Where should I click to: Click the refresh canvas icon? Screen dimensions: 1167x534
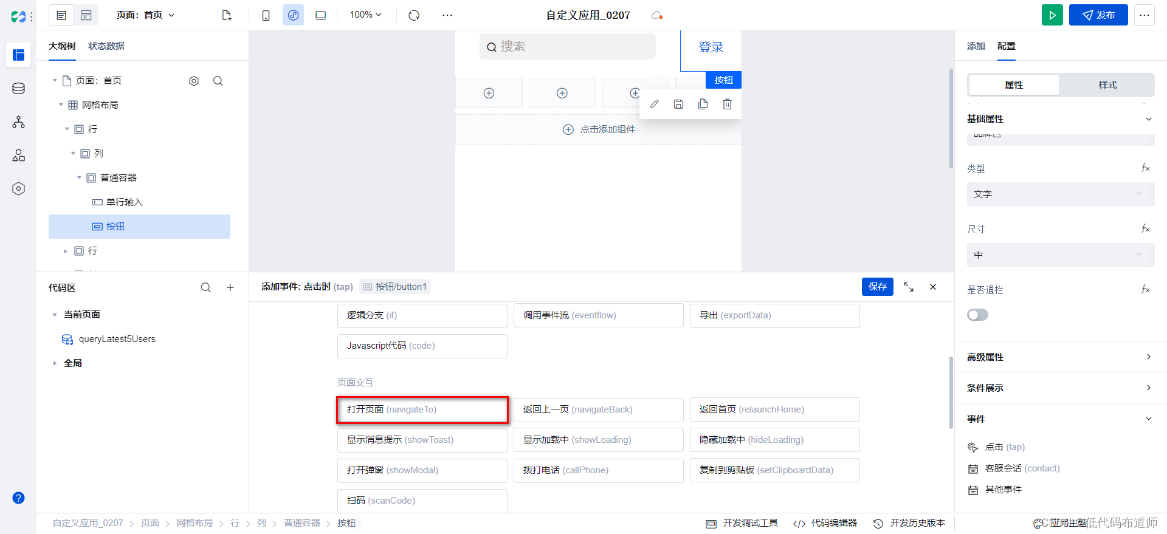pos(414,15)
